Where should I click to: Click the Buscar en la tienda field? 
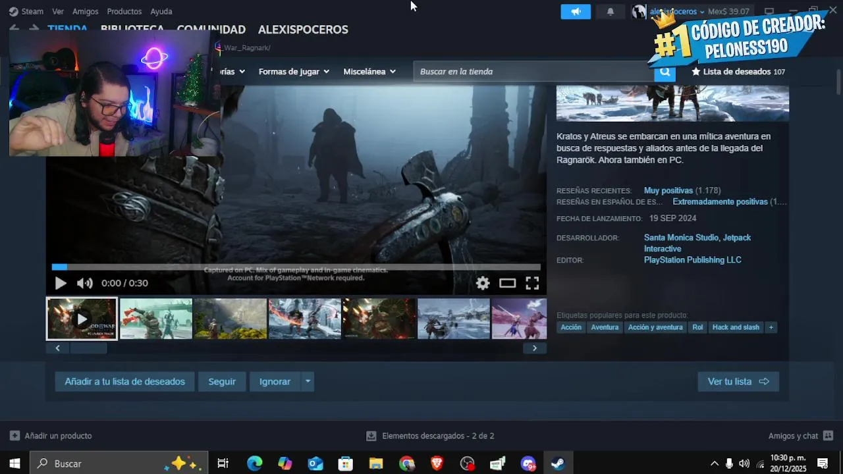point(534,72)
